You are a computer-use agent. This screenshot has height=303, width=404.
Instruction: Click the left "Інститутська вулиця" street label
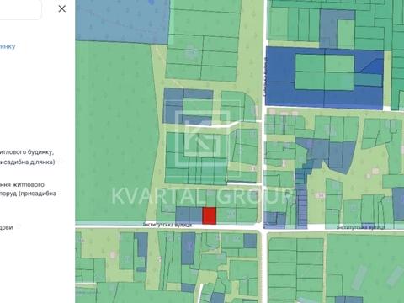pos(167,225)
